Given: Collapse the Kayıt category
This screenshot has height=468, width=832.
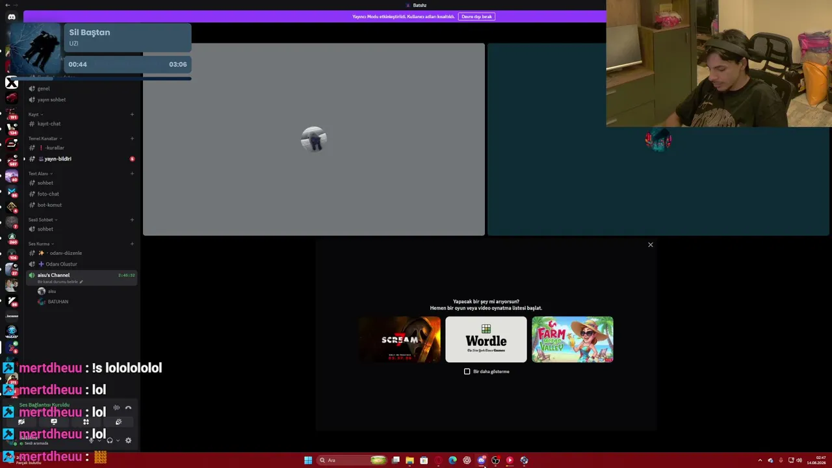Looking at the screenshot, I should pos(36,114).
